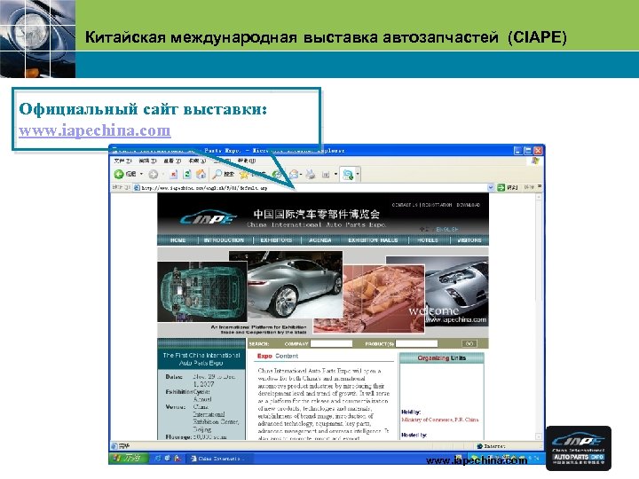The width and height of the screenshot is (639, 479).
Task: Open the Back button history dropdown arrow
Action: coord(141,175)
